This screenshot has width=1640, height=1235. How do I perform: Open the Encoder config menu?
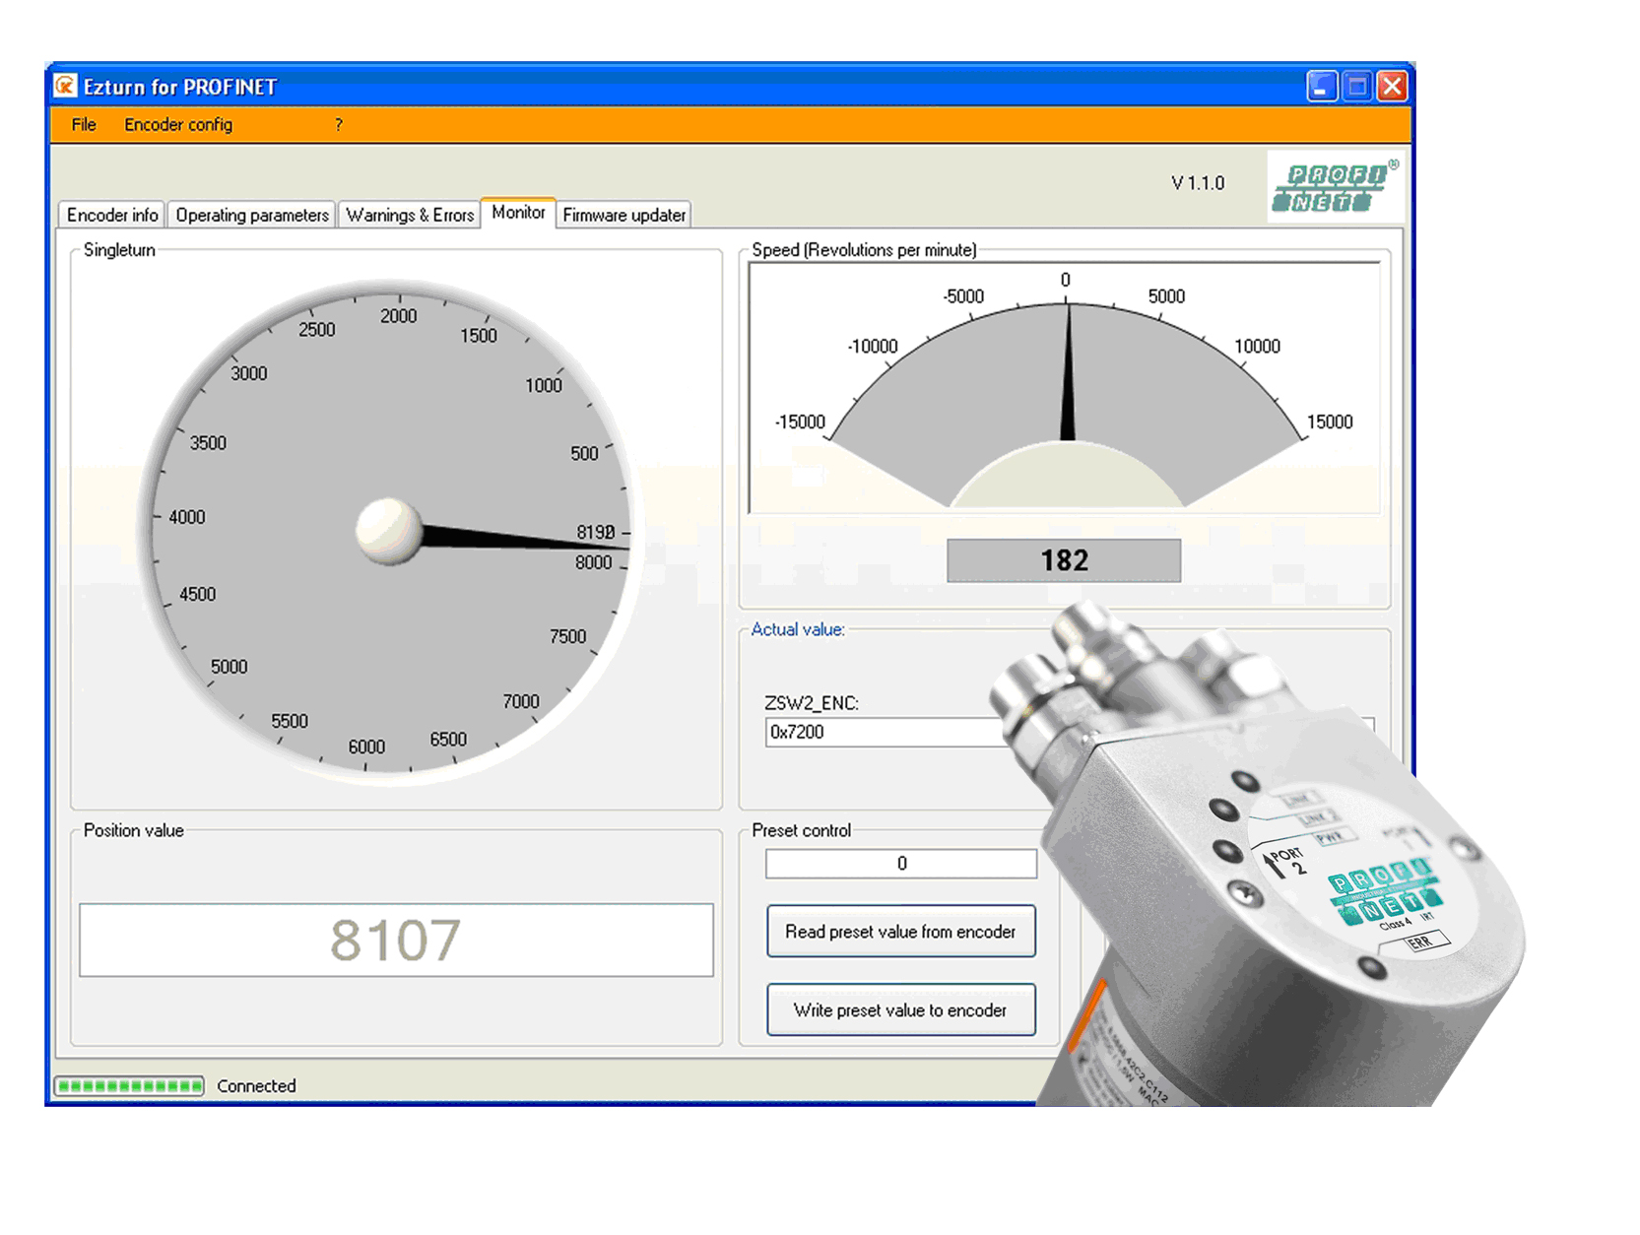[x=178, y=125]
